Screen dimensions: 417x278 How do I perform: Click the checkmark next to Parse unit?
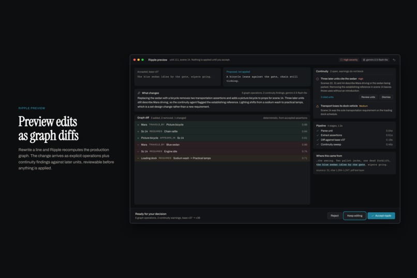(318, 130)
